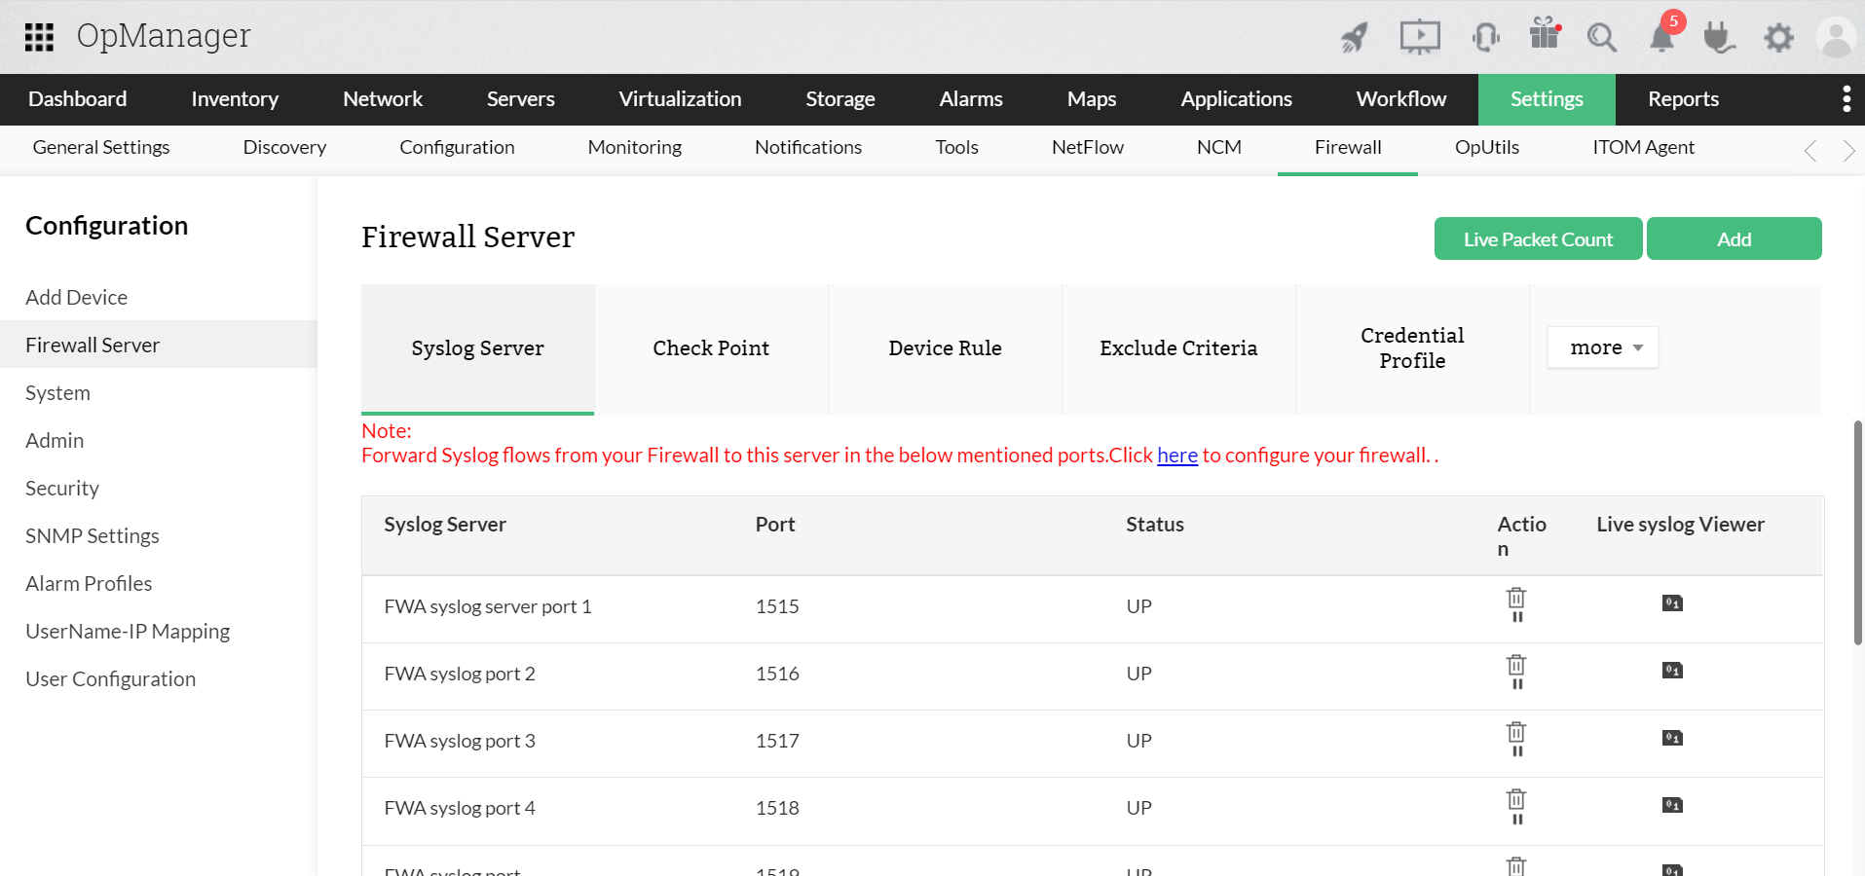1865x876 pixels.
Task: Pause FWA syslog port 3
Action: (x=1517, y=751)
